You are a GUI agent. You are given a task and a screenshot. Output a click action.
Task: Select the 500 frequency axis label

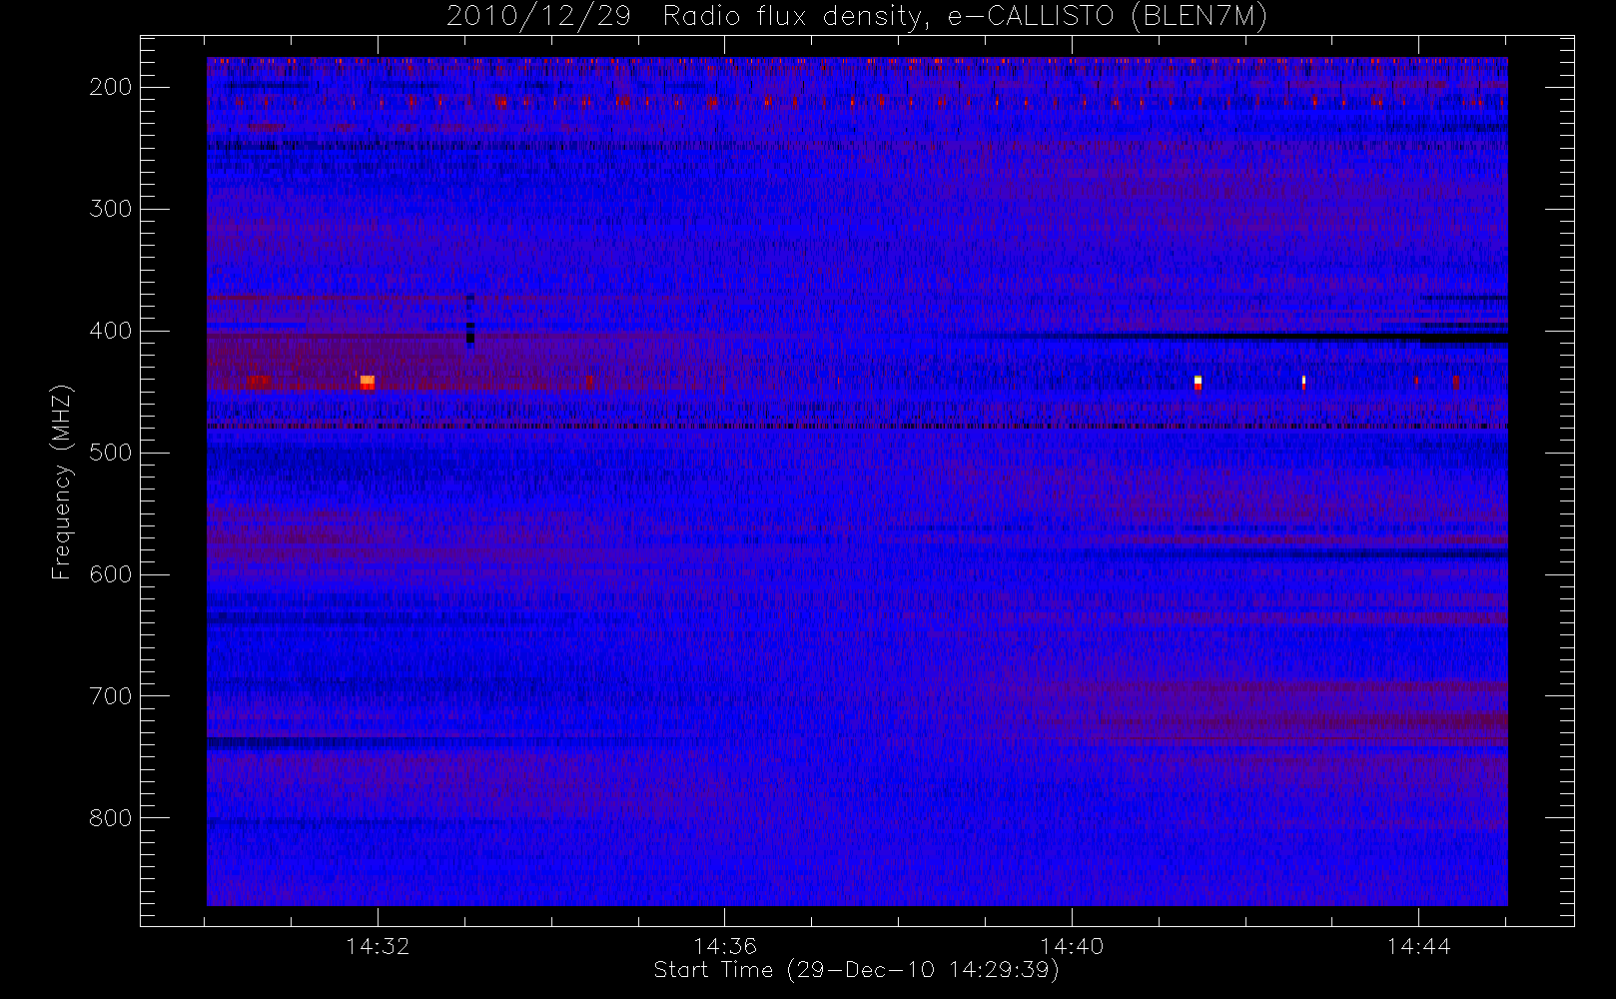point(110,453)
